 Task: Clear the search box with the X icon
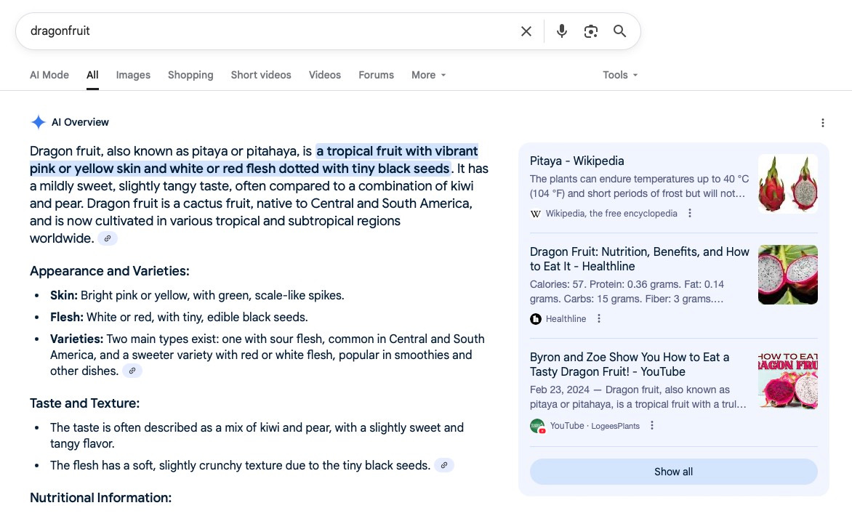click(526, 31)
